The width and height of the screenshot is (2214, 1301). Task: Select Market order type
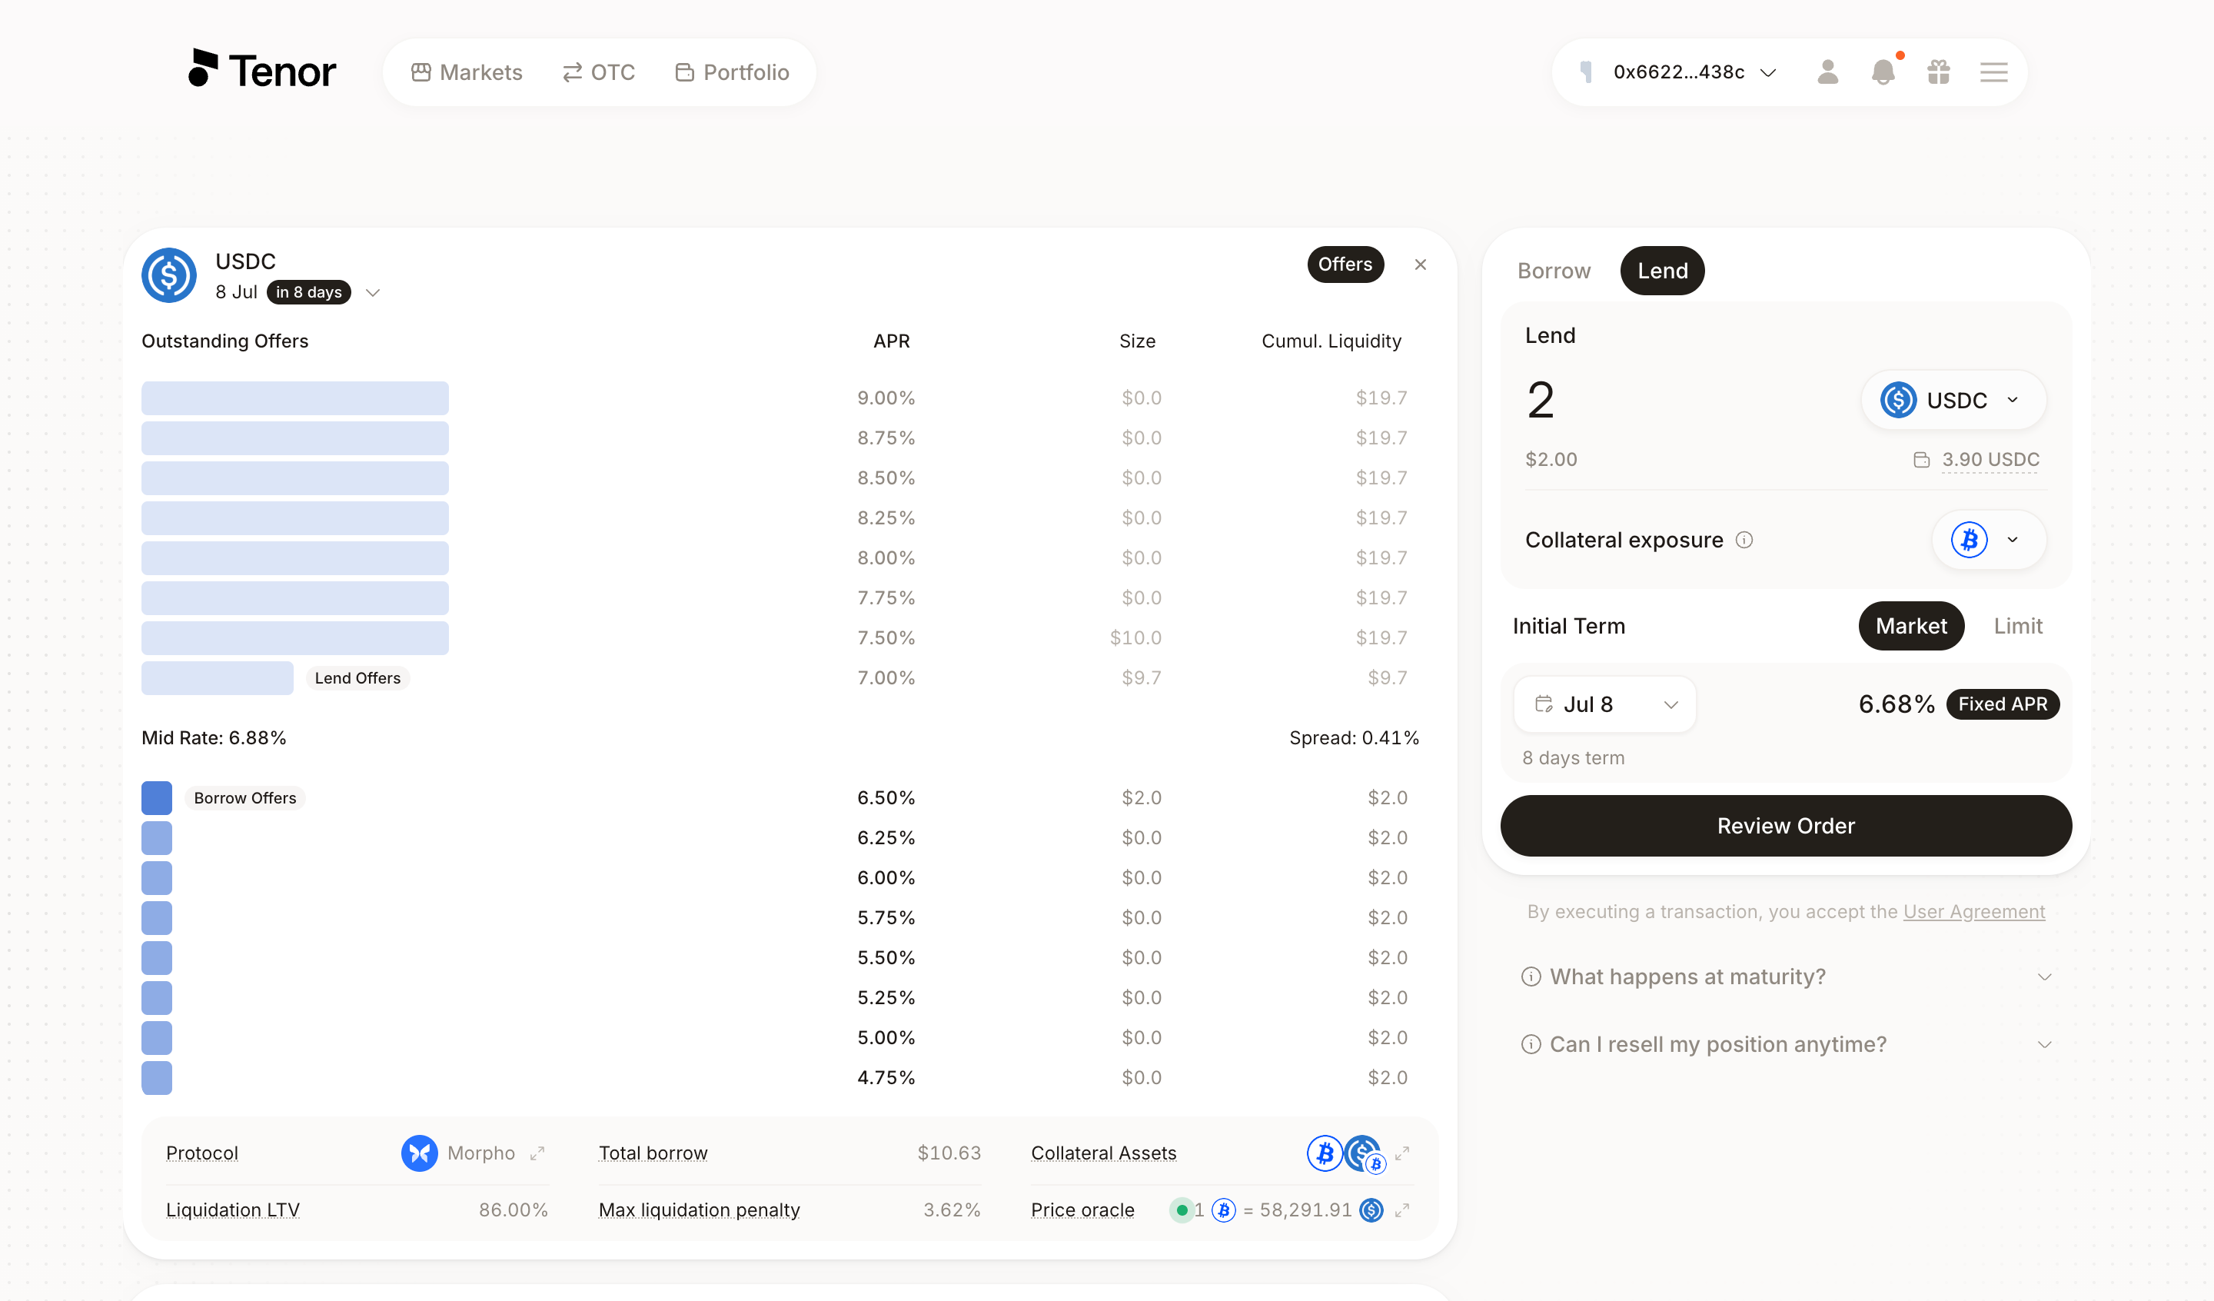click(1912, 626)
